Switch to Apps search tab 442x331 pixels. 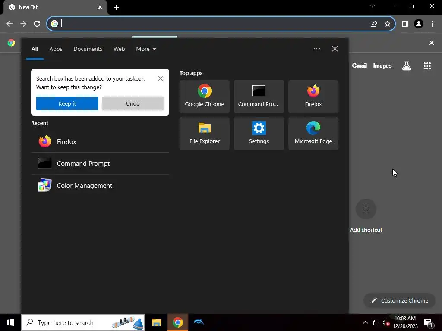56,49
